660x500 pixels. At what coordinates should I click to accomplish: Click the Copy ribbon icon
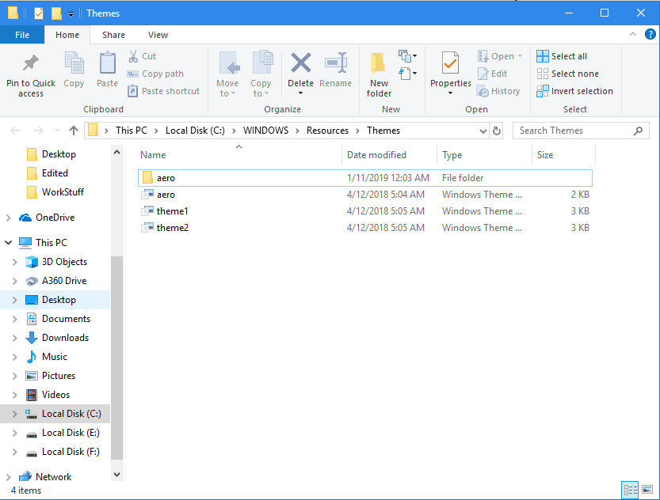[74, 63]
